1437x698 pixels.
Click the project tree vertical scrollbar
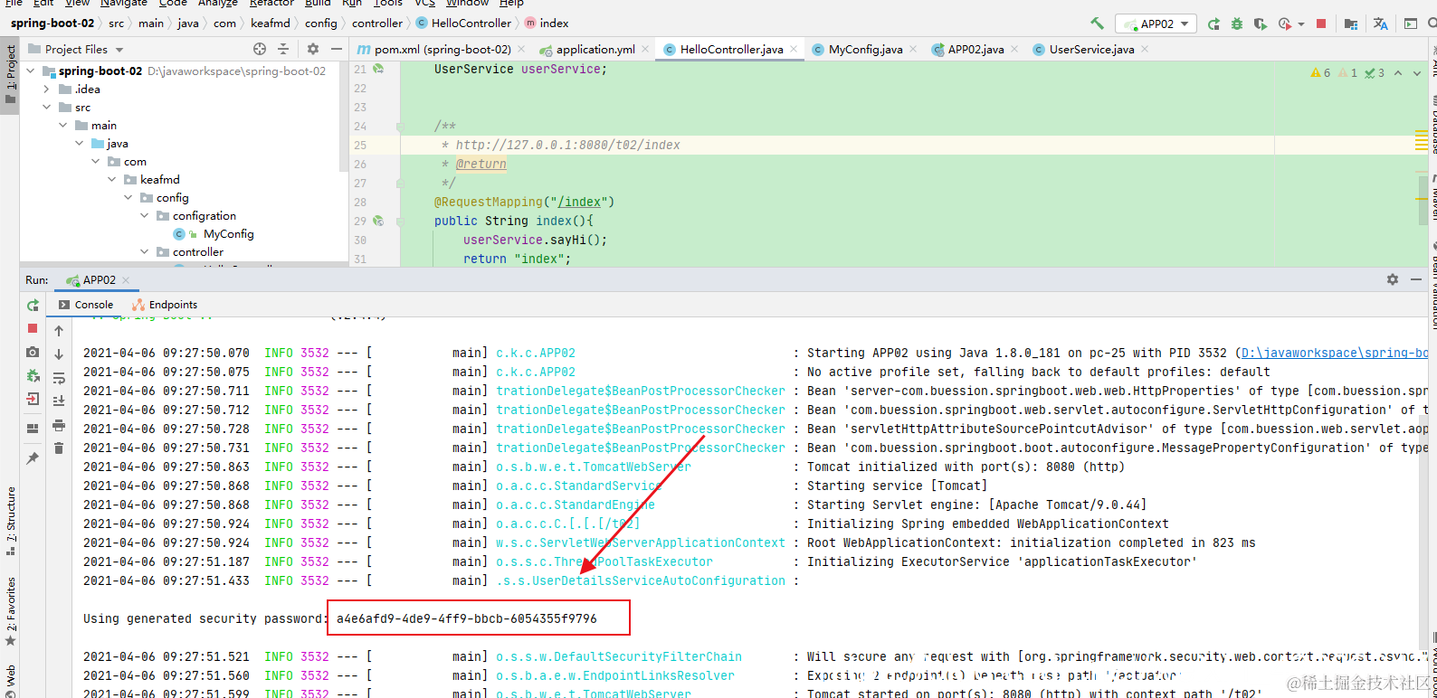343,118
